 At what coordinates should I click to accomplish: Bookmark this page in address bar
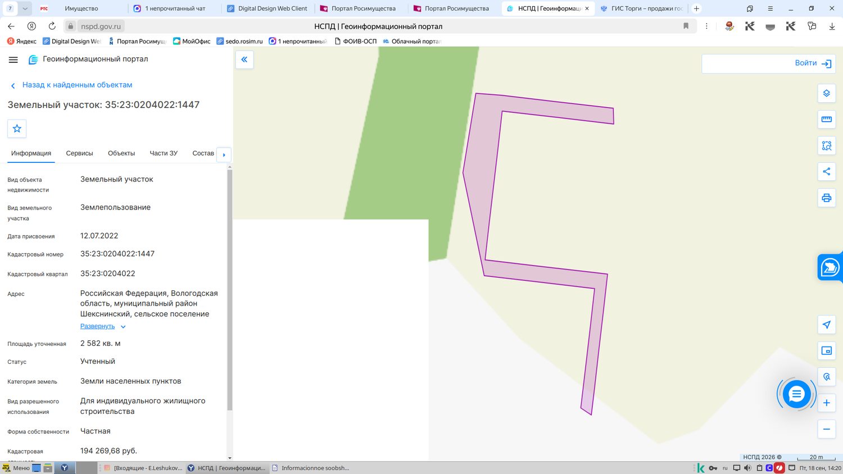pos(686,26)
